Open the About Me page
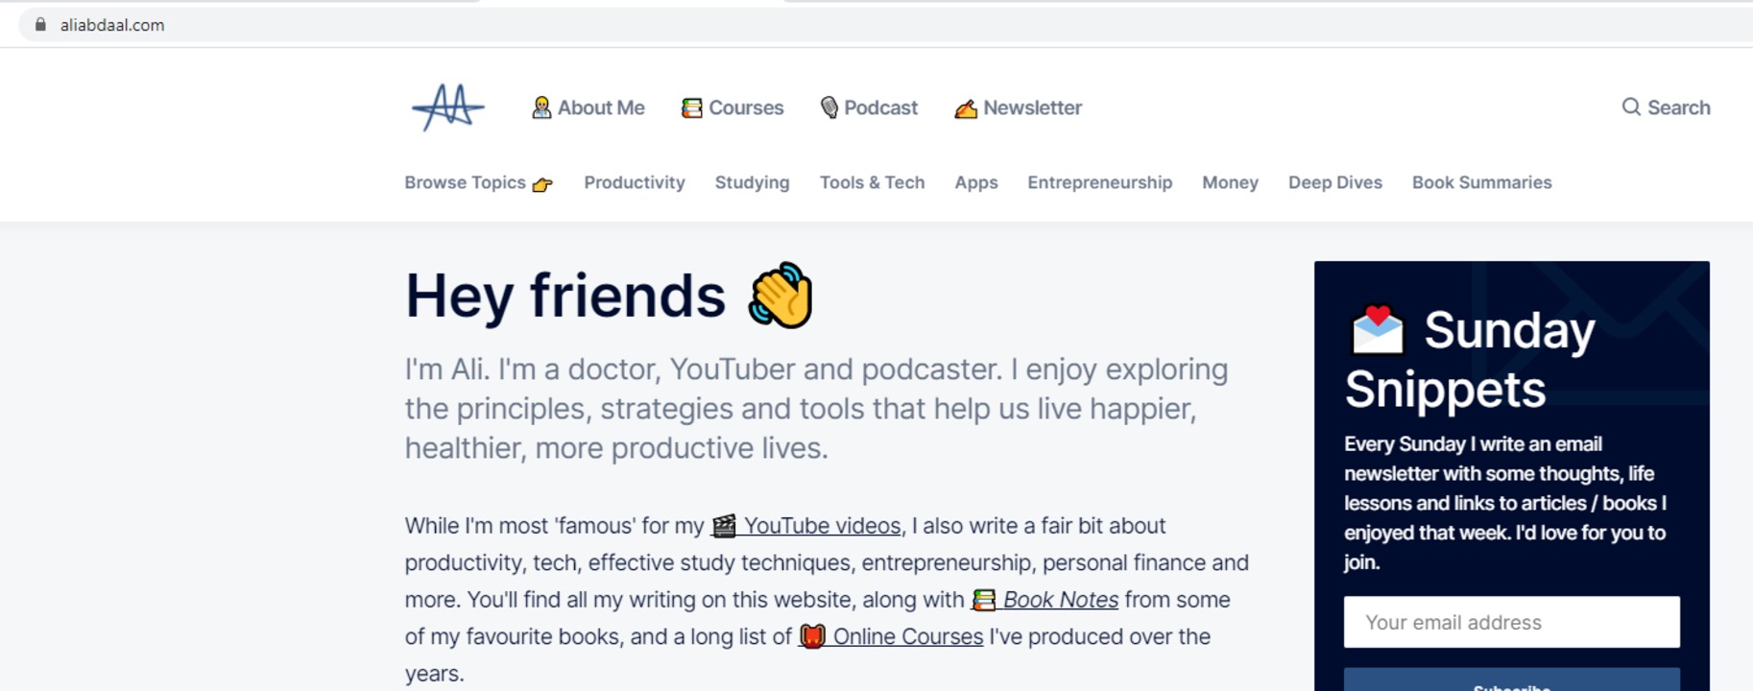The width and height of the screenshot is (1753, 691). [588, 107]
